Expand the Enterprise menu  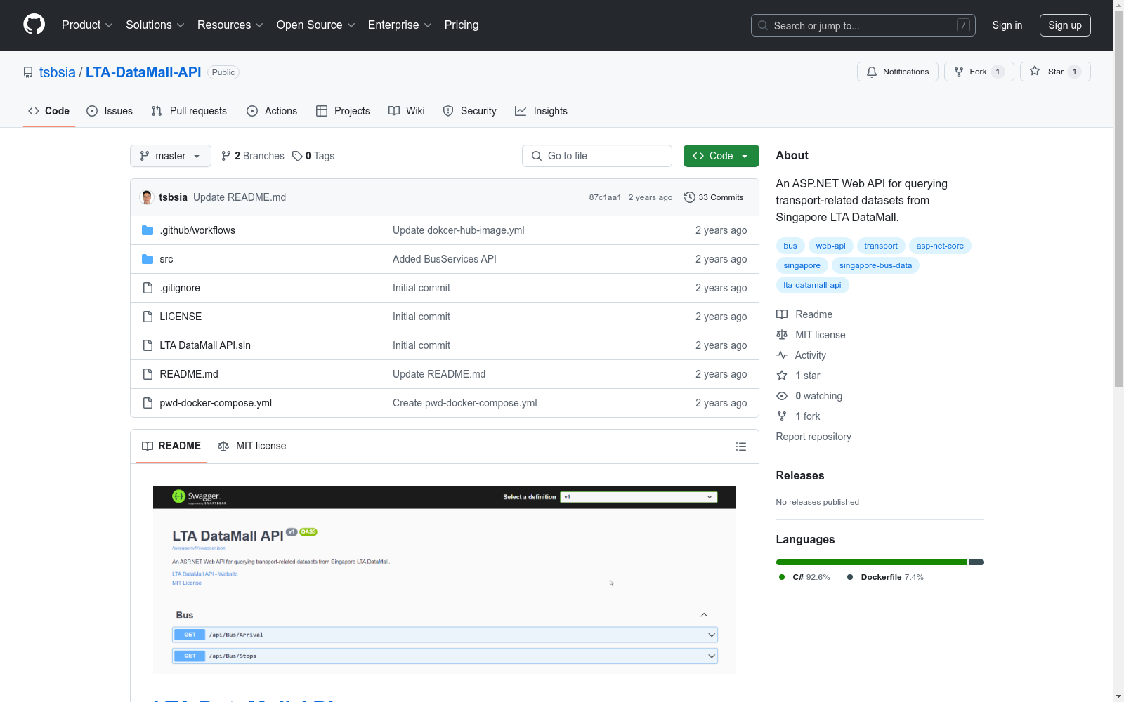coord(400,25)
